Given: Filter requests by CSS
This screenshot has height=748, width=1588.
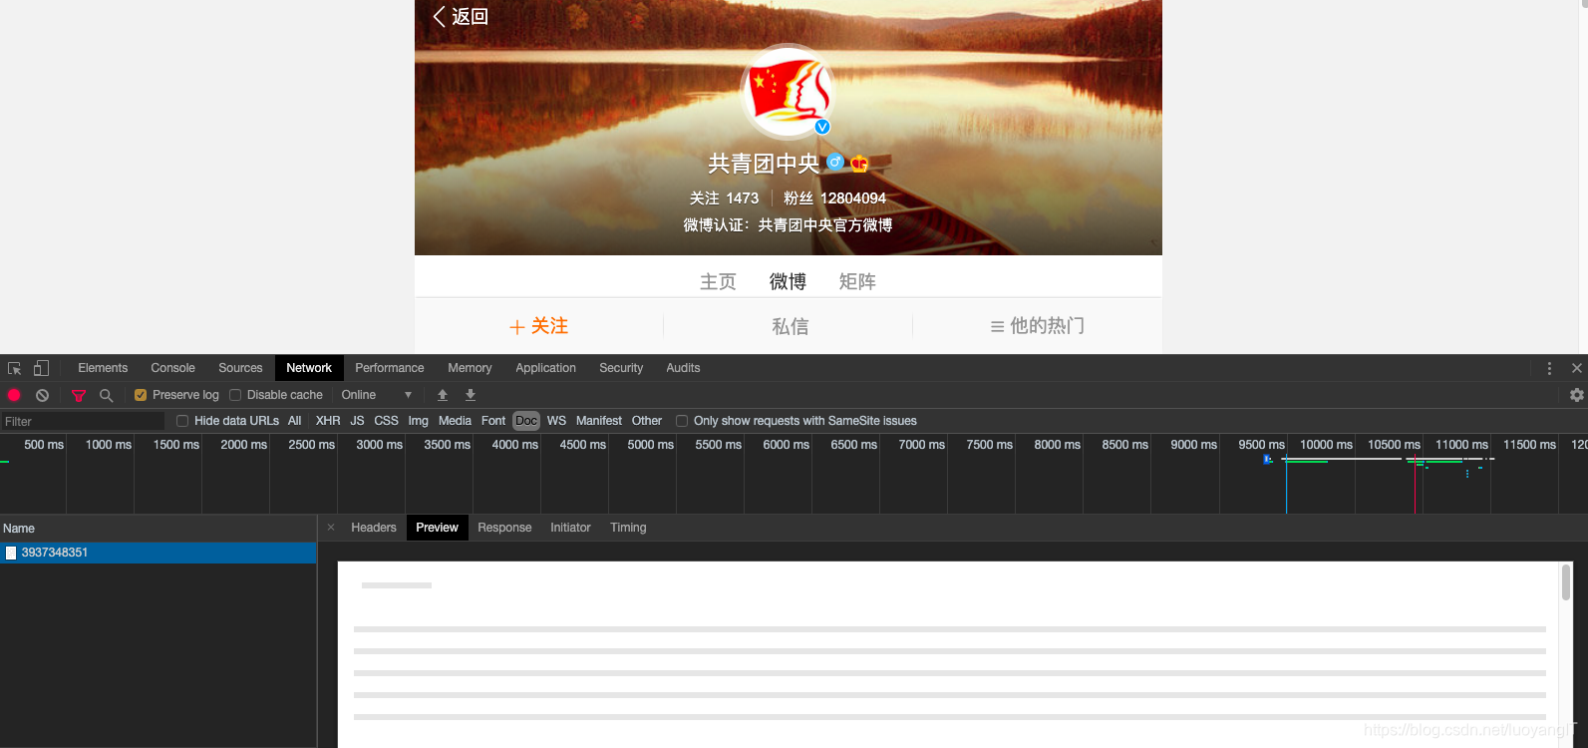Looking at the screenshot, I should click(386, 421).
